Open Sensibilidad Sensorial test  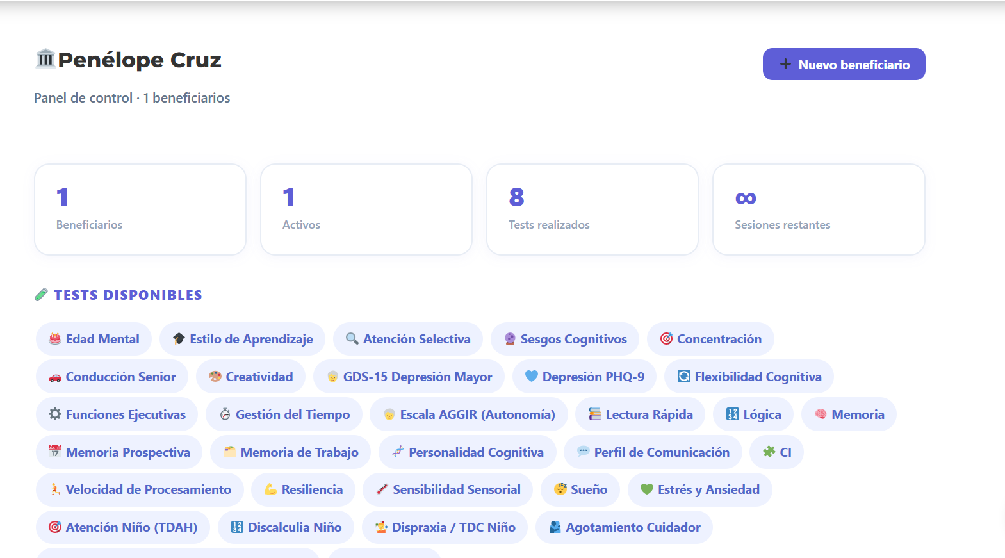tap(448, 490)
